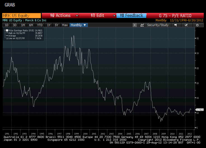The height and width of the screenshot is (148, 206).
Task: Select the 6M range tab
Action: click(x=31, y=25)
